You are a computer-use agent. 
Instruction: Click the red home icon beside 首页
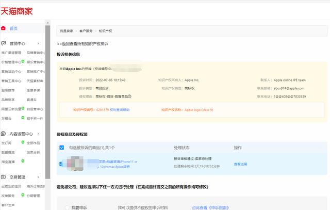[3, 28]
